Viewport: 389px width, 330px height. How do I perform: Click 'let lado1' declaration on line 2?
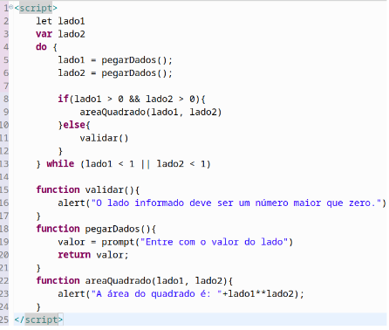[x=60, y=21]
